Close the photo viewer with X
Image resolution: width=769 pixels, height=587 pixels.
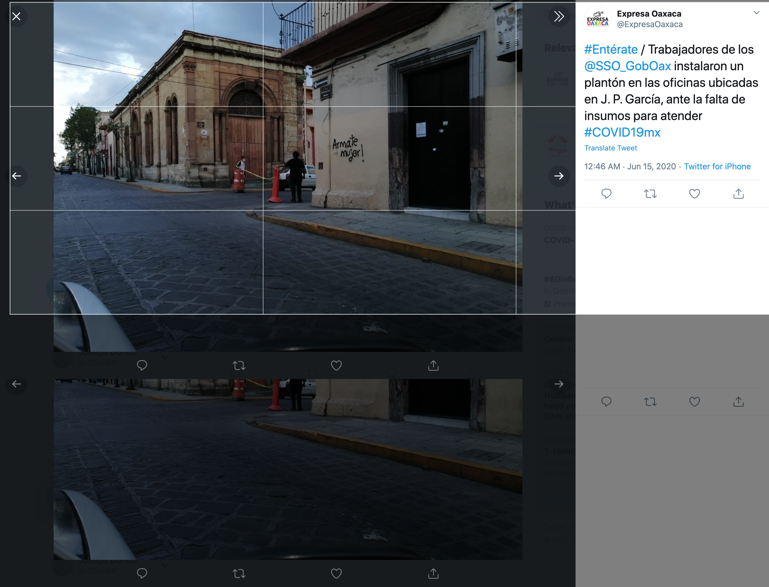pos(16,16)
